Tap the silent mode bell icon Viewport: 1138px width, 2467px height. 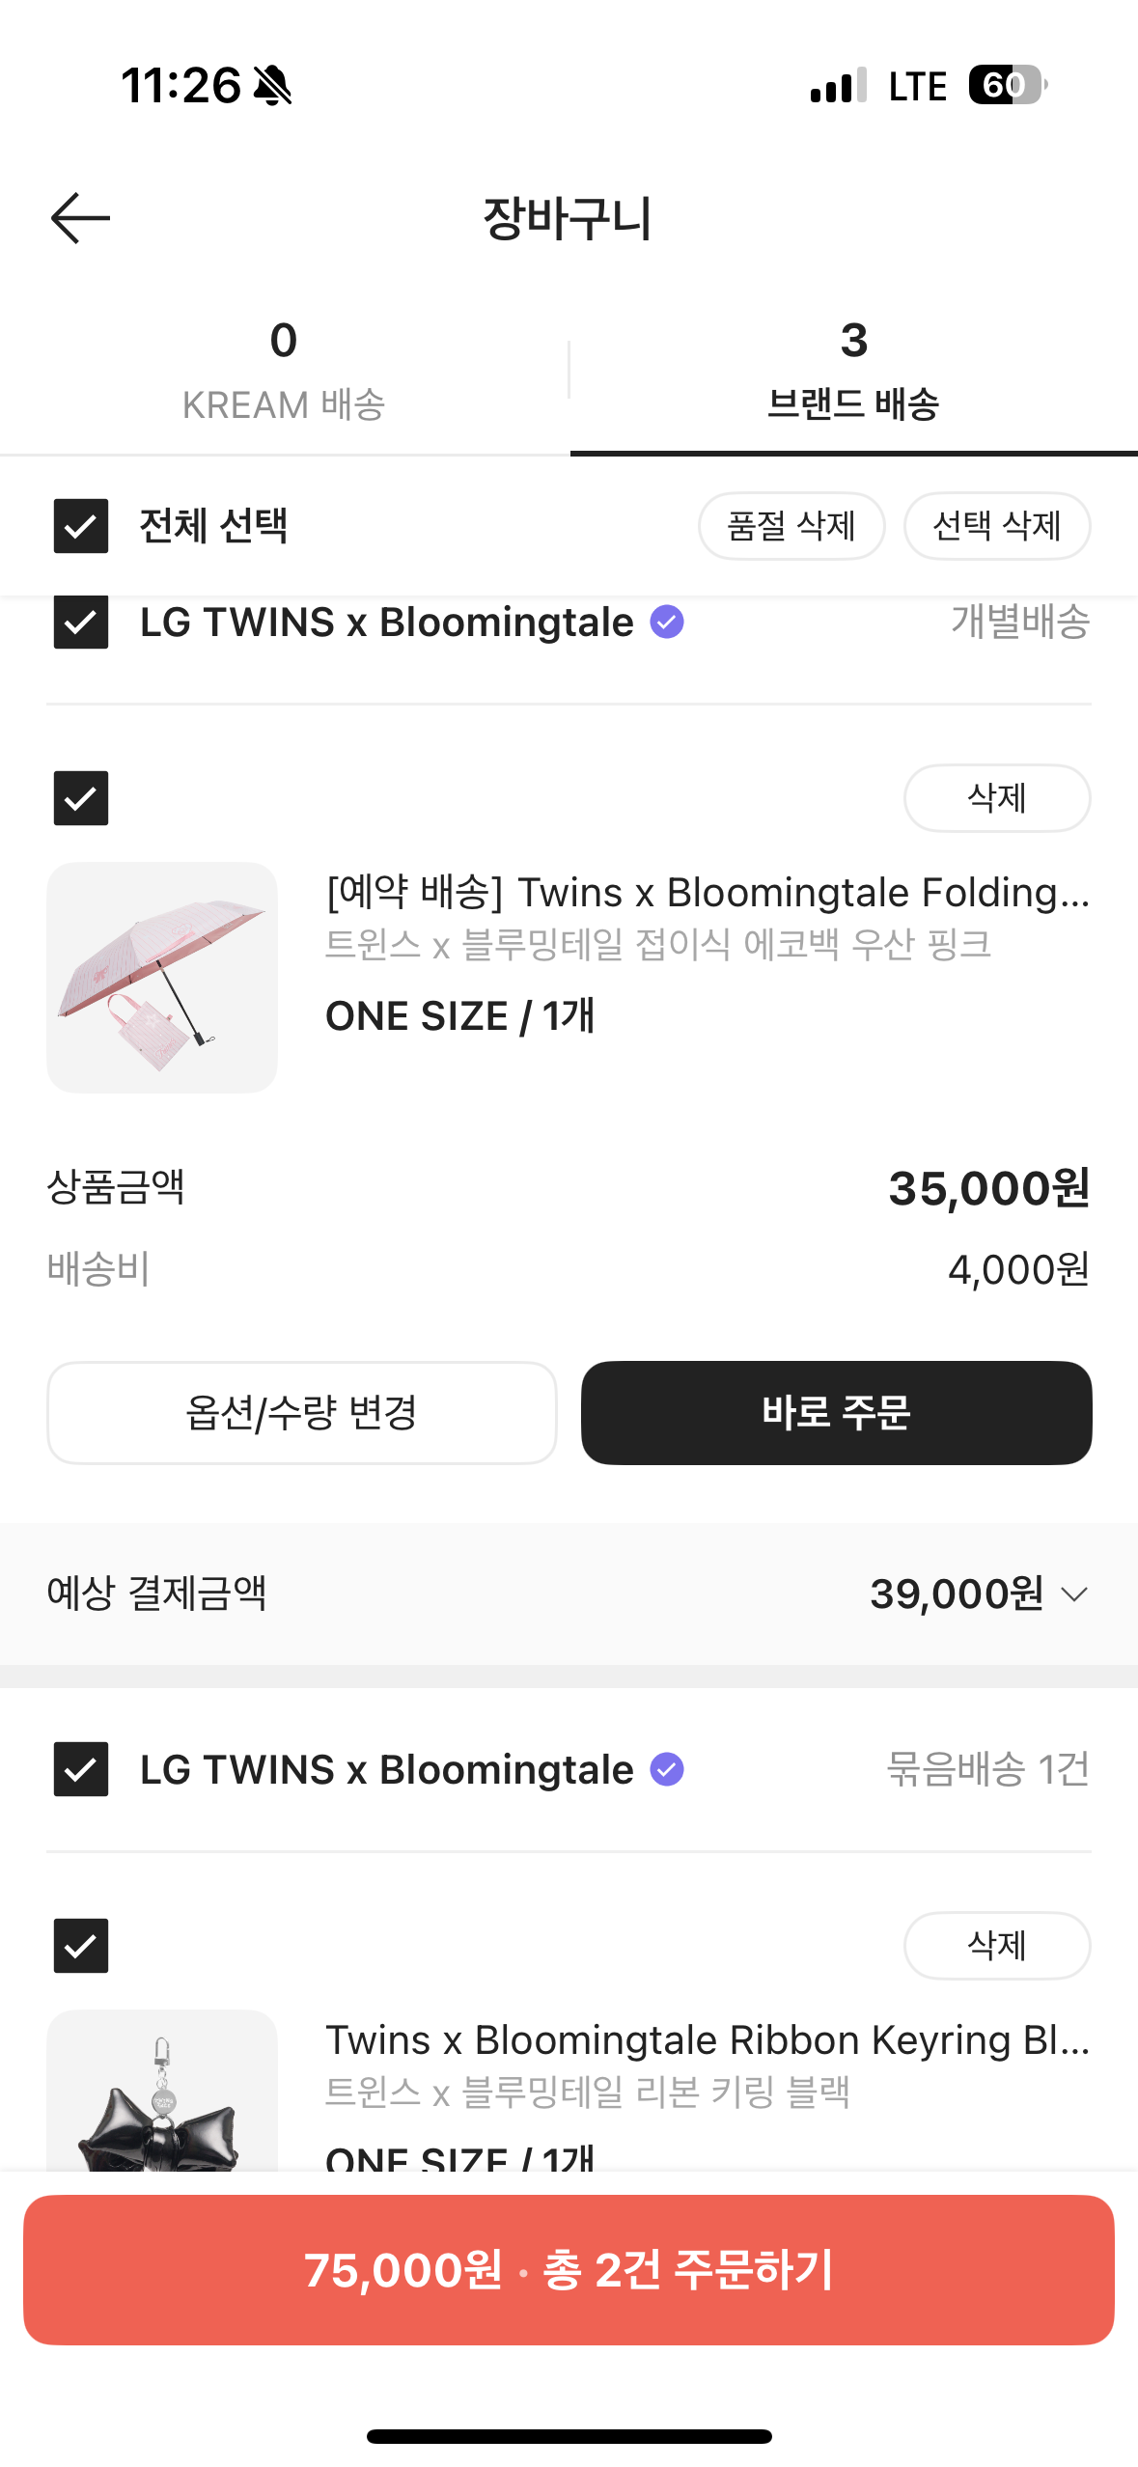pos(272,86)
